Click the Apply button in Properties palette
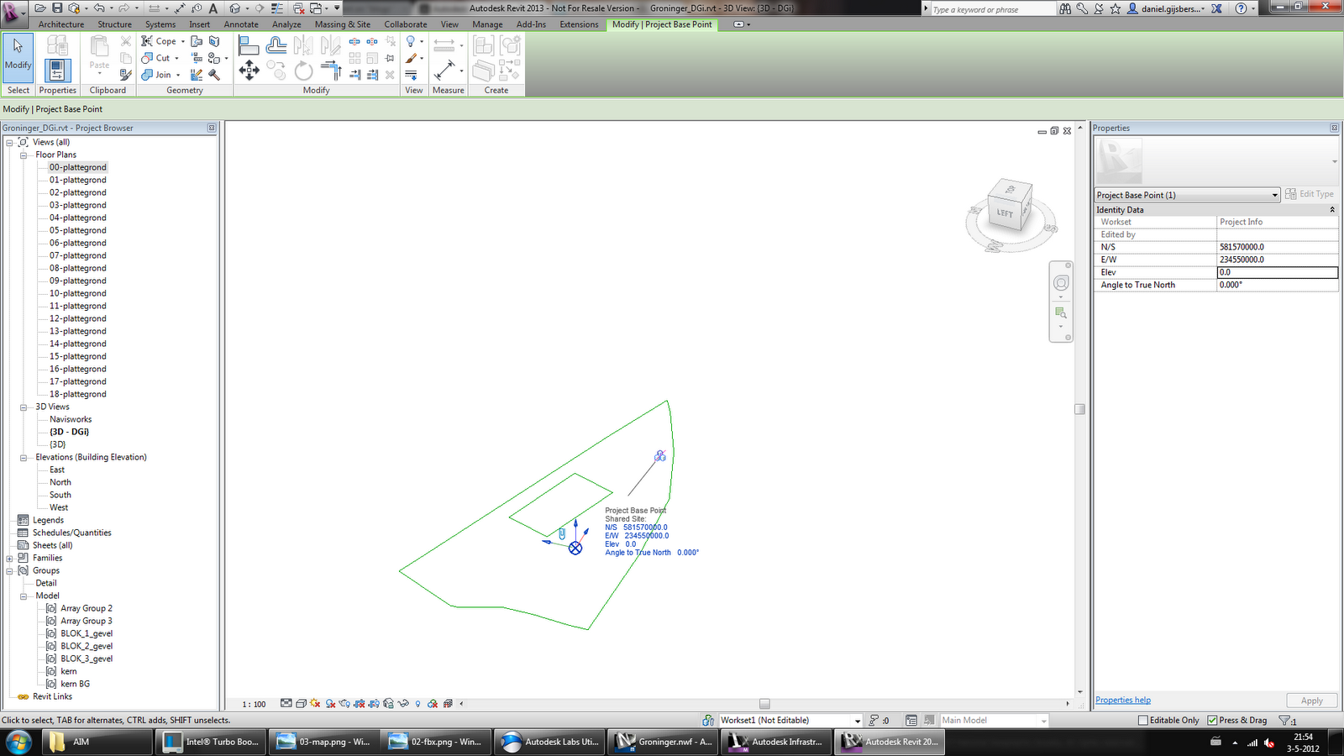This screenshot has height=756, width=1344. coord(1311,700)
